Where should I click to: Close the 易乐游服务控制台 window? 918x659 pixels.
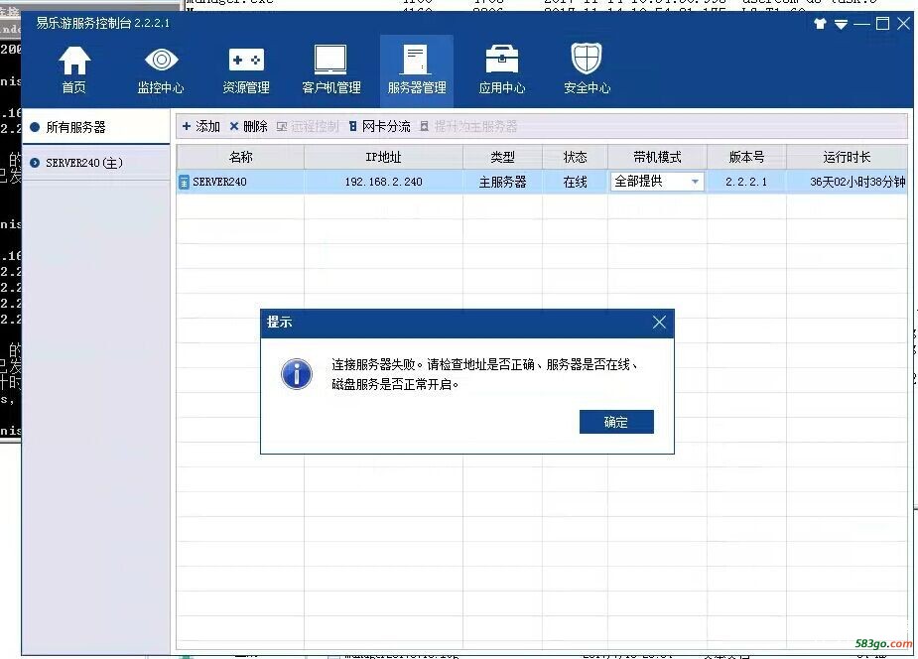coord(903,24)
